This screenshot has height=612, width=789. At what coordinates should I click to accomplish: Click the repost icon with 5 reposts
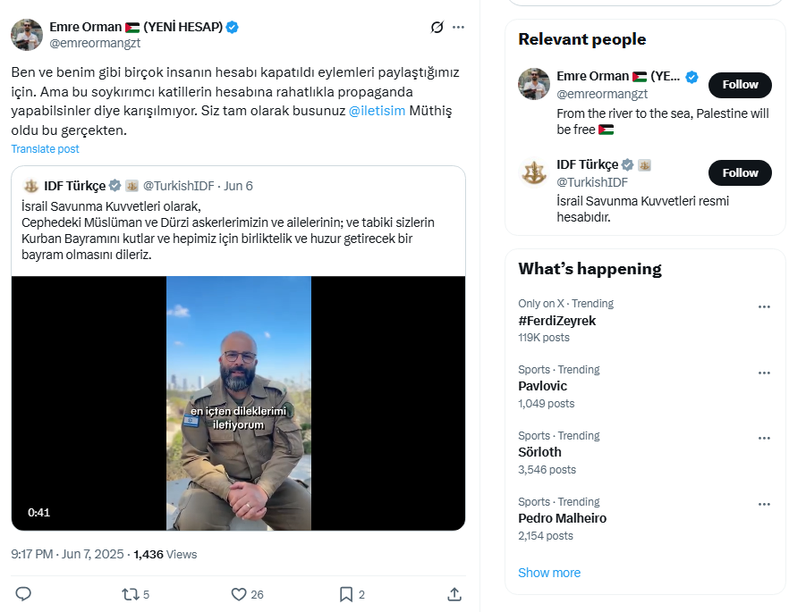click(x=135, y=594)
